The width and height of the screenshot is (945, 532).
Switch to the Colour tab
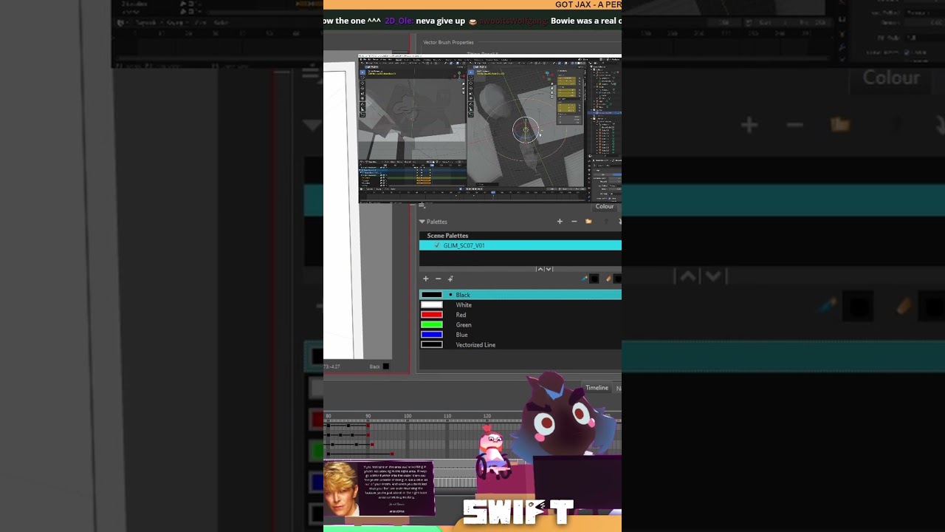605,207
